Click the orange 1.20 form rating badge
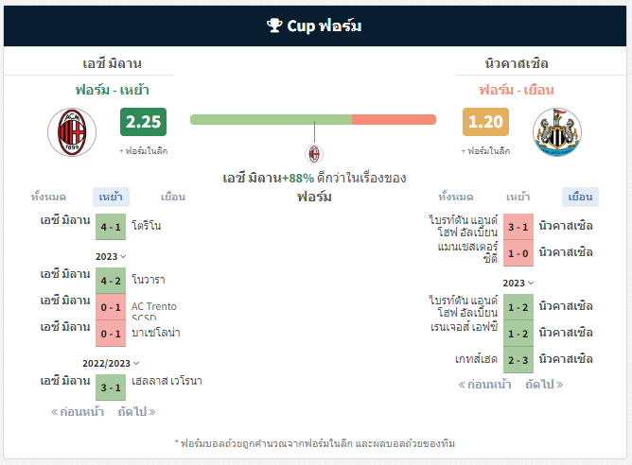The image size is (632, 465). point(485,122)
